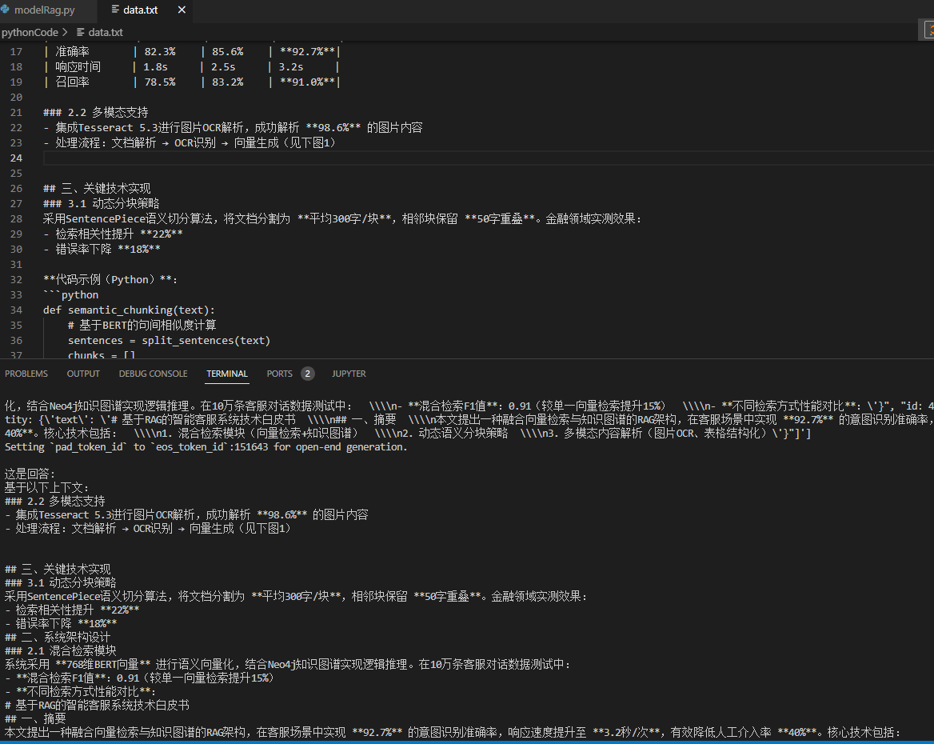Click the editor line starting '采用SentencePiece语义切分算法'
This screenshot has height=744, width=934.
coord(342,218)
